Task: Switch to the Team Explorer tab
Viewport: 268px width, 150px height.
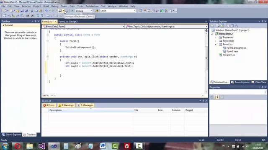Action: click(x=240, y=82)
